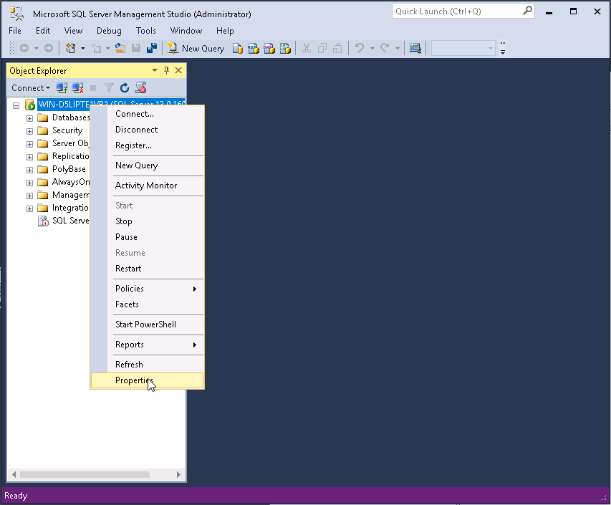Viewport: 611px width, 505px height.
Task: Open the Edit menu
Action: click(x=43, y=31)
